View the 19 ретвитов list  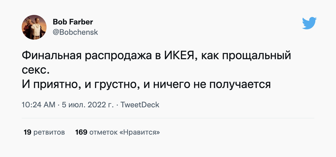click(x=44, y=132)
